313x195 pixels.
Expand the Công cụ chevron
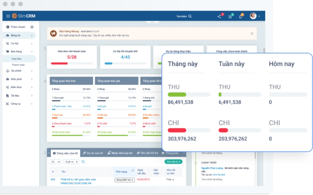click(32, 104)
